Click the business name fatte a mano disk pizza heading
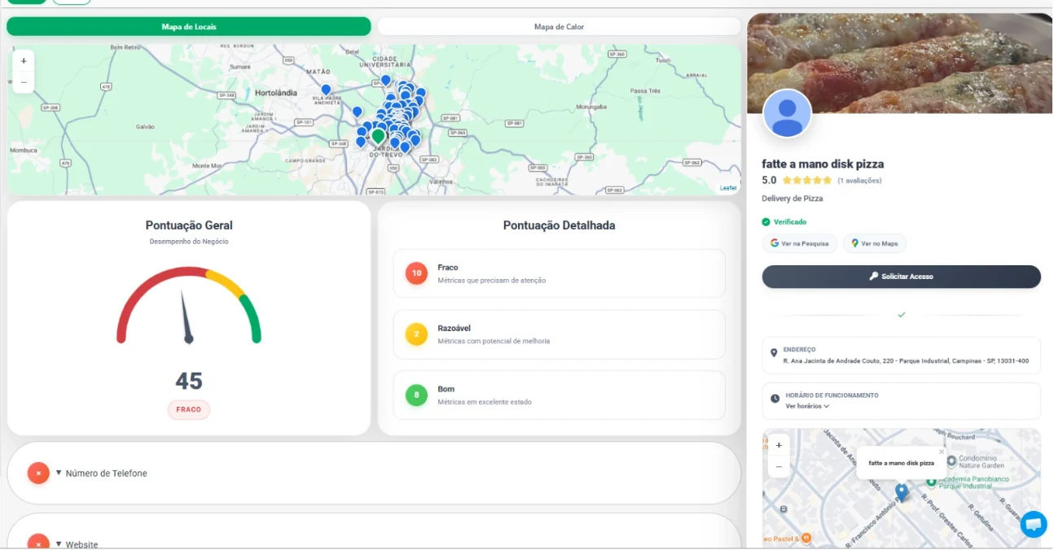The height and width of the screenshot is (550, 1054). [x=823, y=164]
